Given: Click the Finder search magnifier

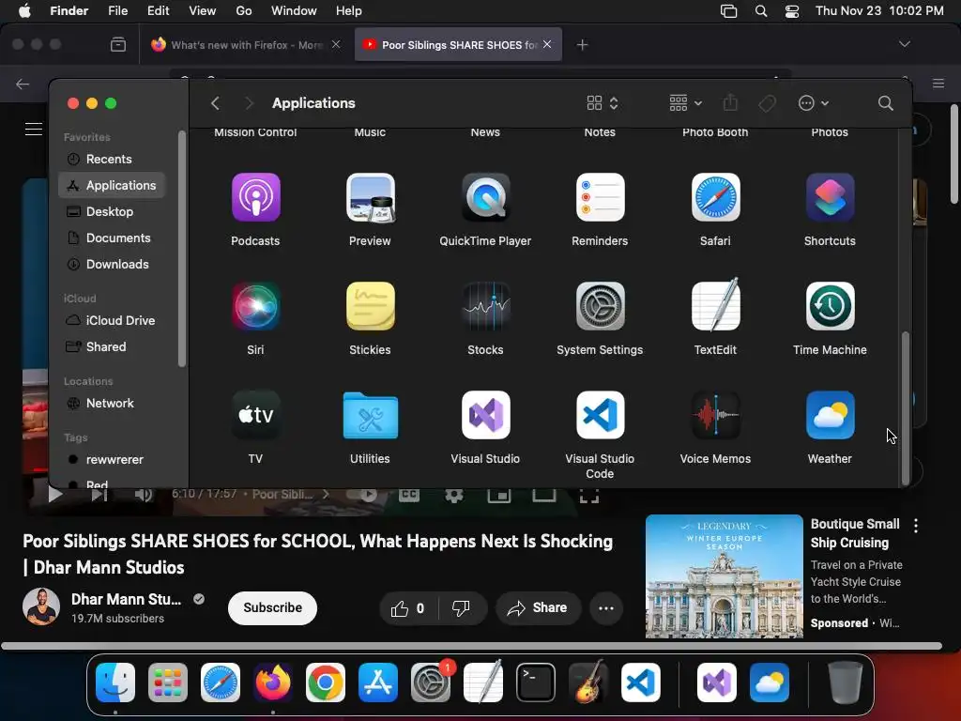Looking at the screenshot, I should pyautogui.click(x=885, y=103).
